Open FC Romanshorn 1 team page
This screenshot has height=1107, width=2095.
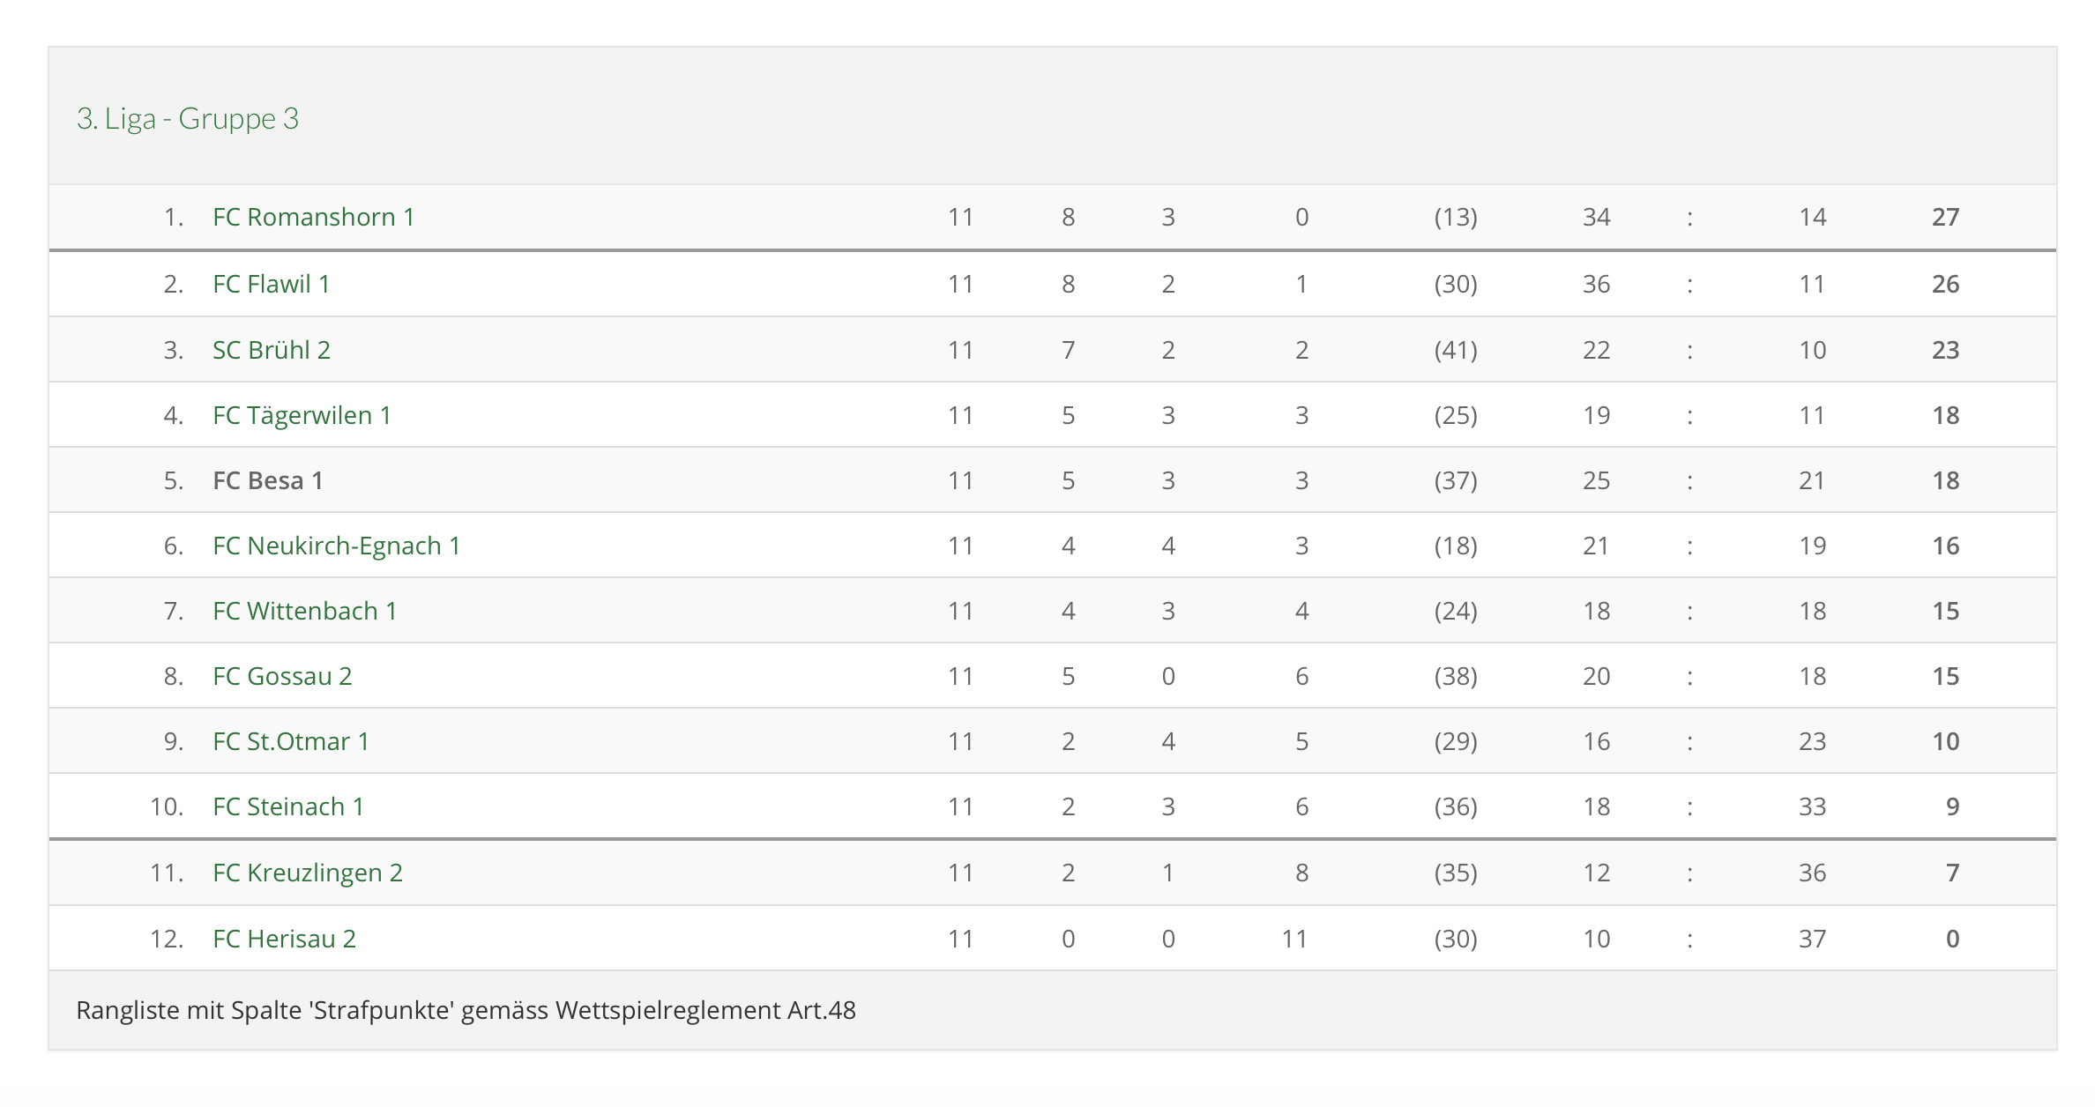(x=313, y=217)
